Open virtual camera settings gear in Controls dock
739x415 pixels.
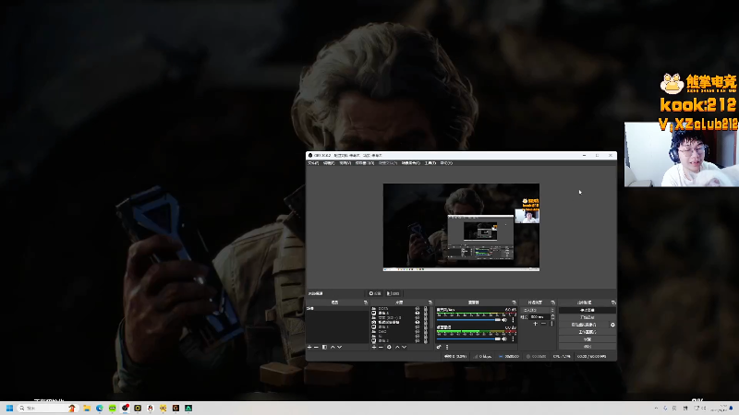click(612, 325)
